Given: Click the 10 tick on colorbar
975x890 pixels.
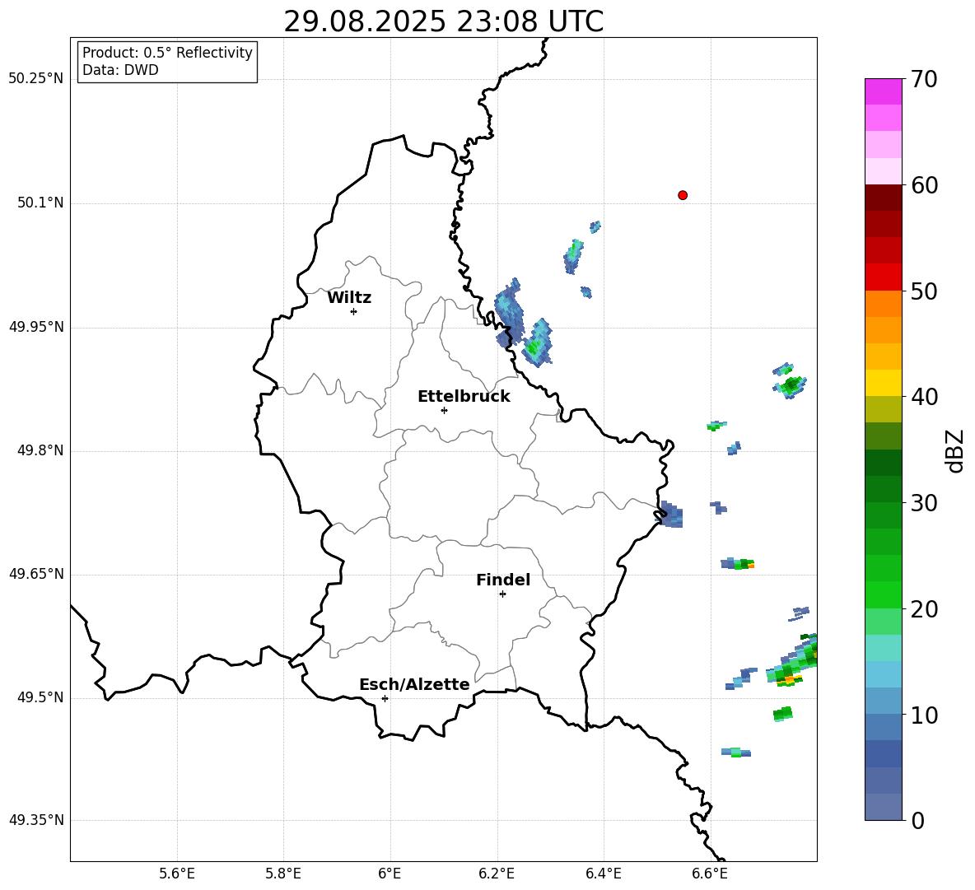Looking at the screenshot, I should pos(924,715).
